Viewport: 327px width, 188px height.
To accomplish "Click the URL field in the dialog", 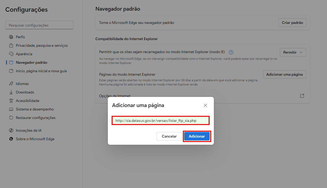I will pyautogui.click(x=161, y=121).
